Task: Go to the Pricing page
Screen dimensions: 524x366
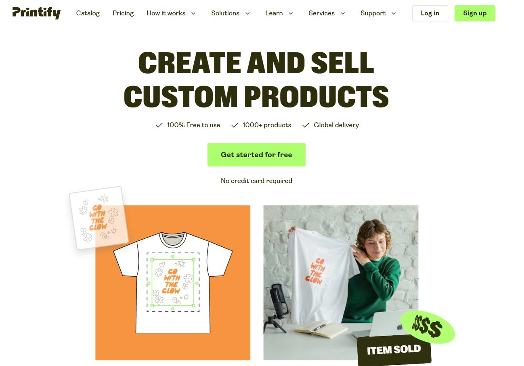Action: point(123,13)
